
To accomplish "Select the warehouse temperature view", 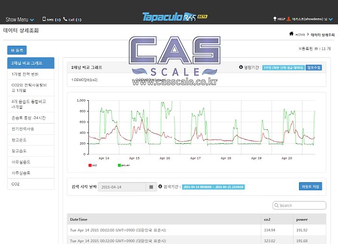I will [31, 140].
